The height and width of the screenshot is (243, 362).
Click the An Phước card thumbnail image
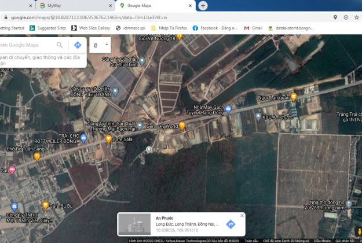[134, 224]
